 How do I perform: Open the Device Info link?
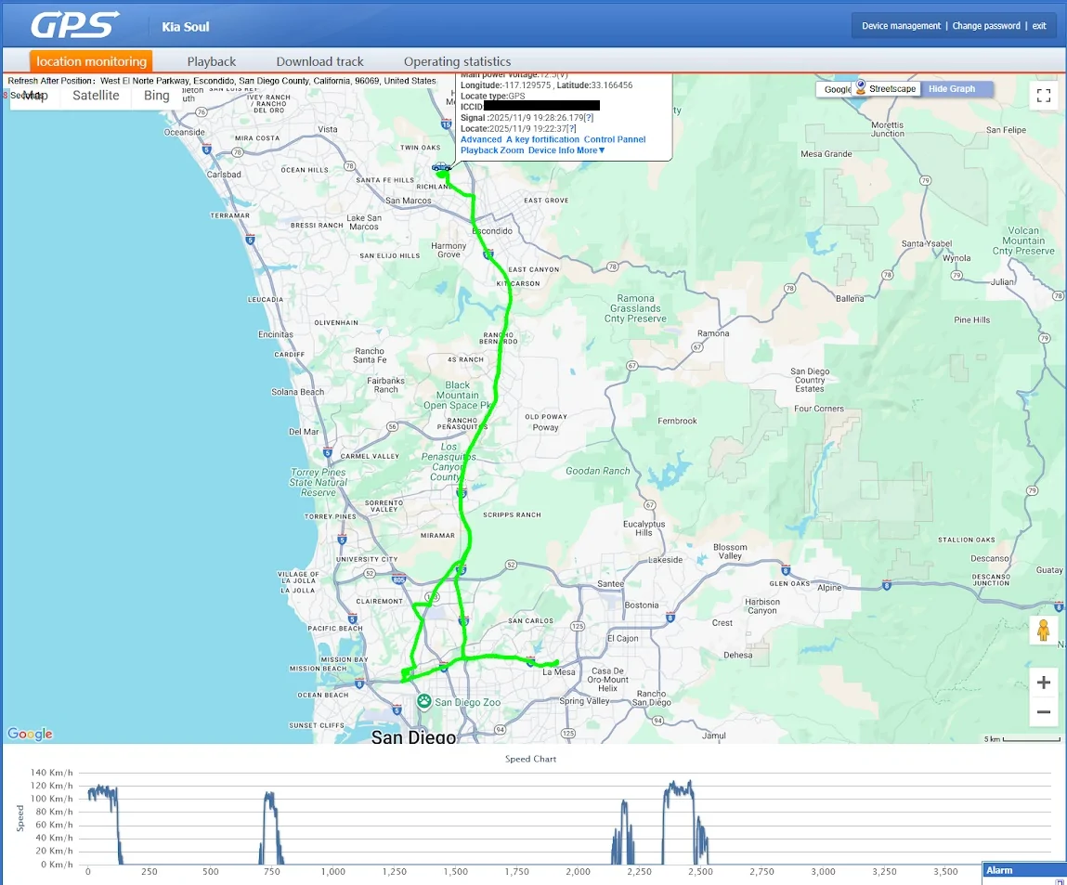[552, 150]
